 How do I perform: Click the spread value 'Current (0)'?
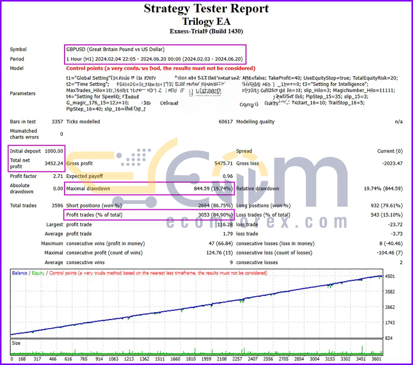point(390,151)
